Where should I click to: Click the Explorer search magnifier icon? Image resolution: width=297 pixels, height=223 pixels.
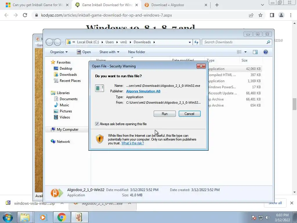(x=268, y=42)
